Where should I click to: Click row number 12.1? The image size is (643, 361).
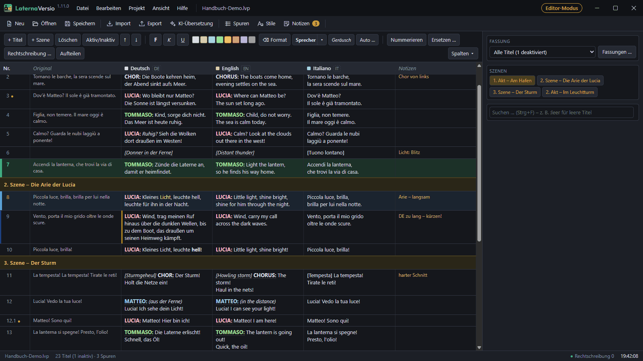coord(11,321)
